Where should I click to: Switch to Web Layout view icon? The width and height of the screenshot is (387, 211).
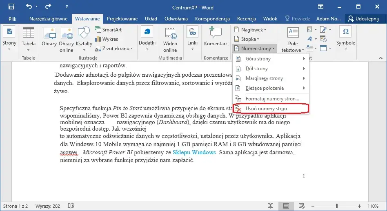coord(301,206)
